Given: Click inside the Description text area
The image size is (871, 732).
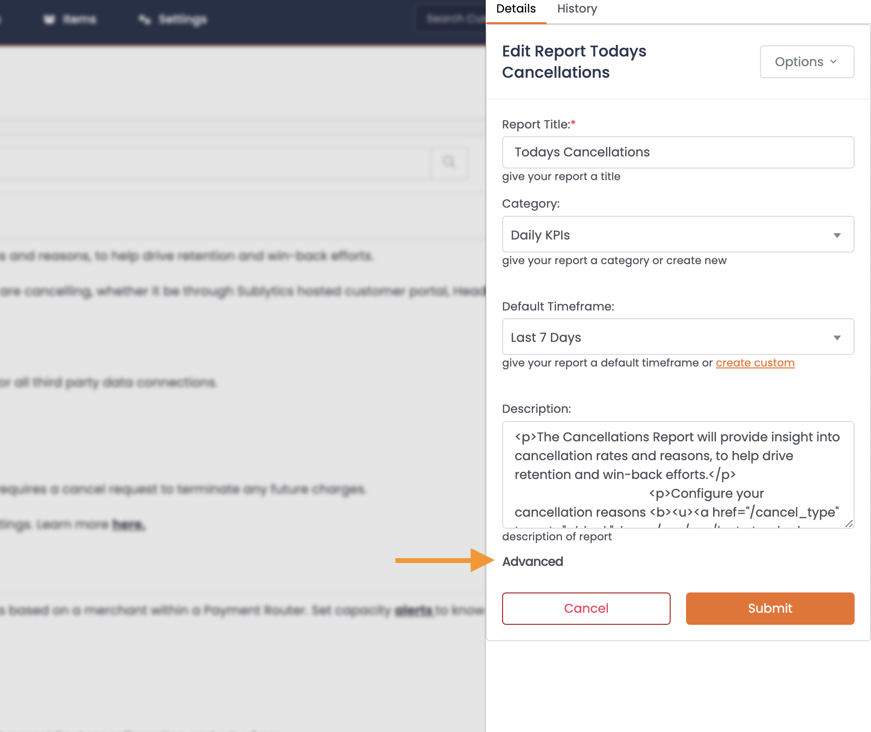Looking at the screenshot, I should click(678, 475).
